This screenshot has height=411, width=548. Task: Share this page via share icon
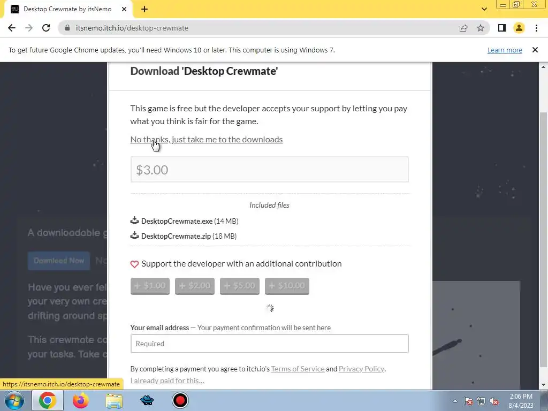[x=463, y=28]
